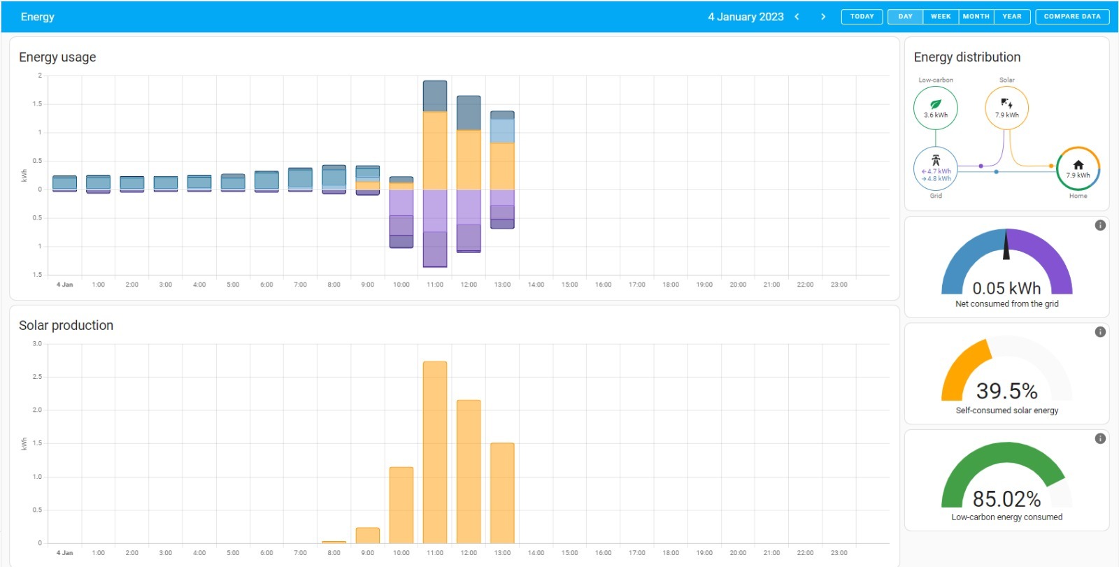Open info icon on low-carbon energy gauge
Image resolution: width=1119 pixels, height=567 pixels.
[1100, 438]
